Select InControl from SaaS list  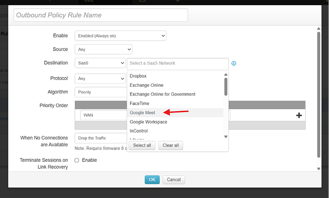click(x=175, y=131)
